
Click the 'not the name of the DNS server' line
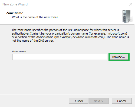pyautogui.click(x=33, y=41)
